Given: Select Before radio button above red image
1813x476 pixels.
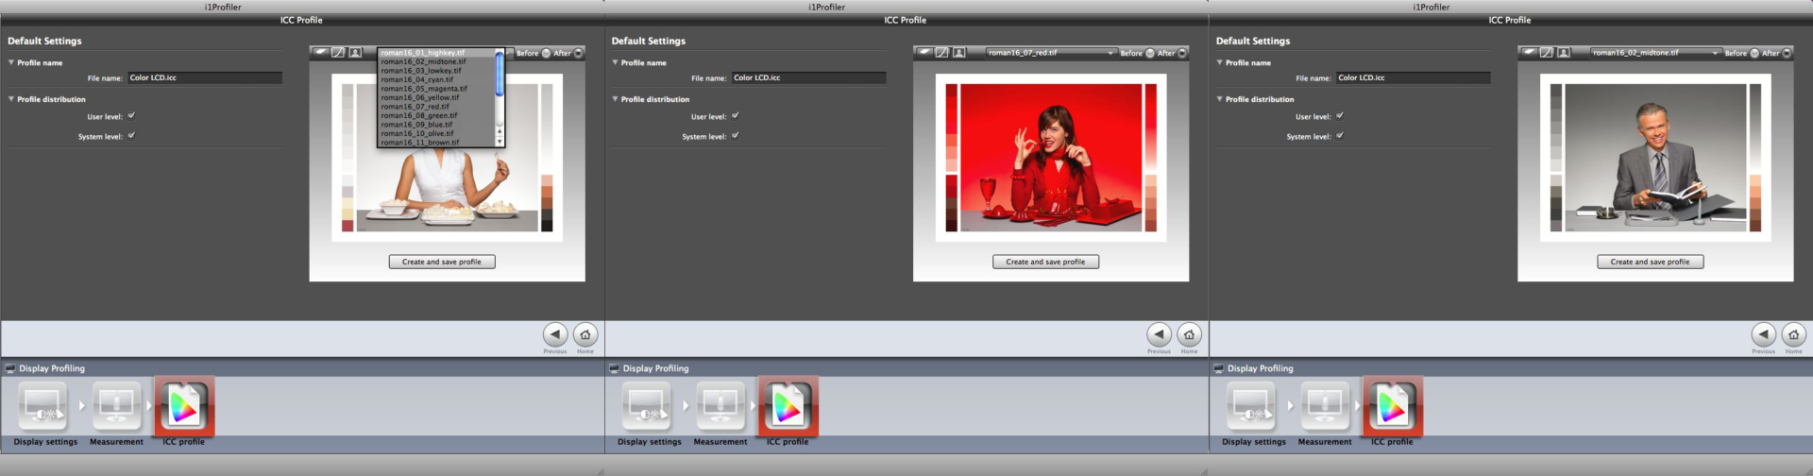Looking at the screenshot, I should 1149,53.
